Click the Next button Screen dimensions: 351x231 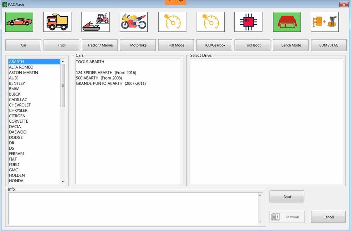287,197
